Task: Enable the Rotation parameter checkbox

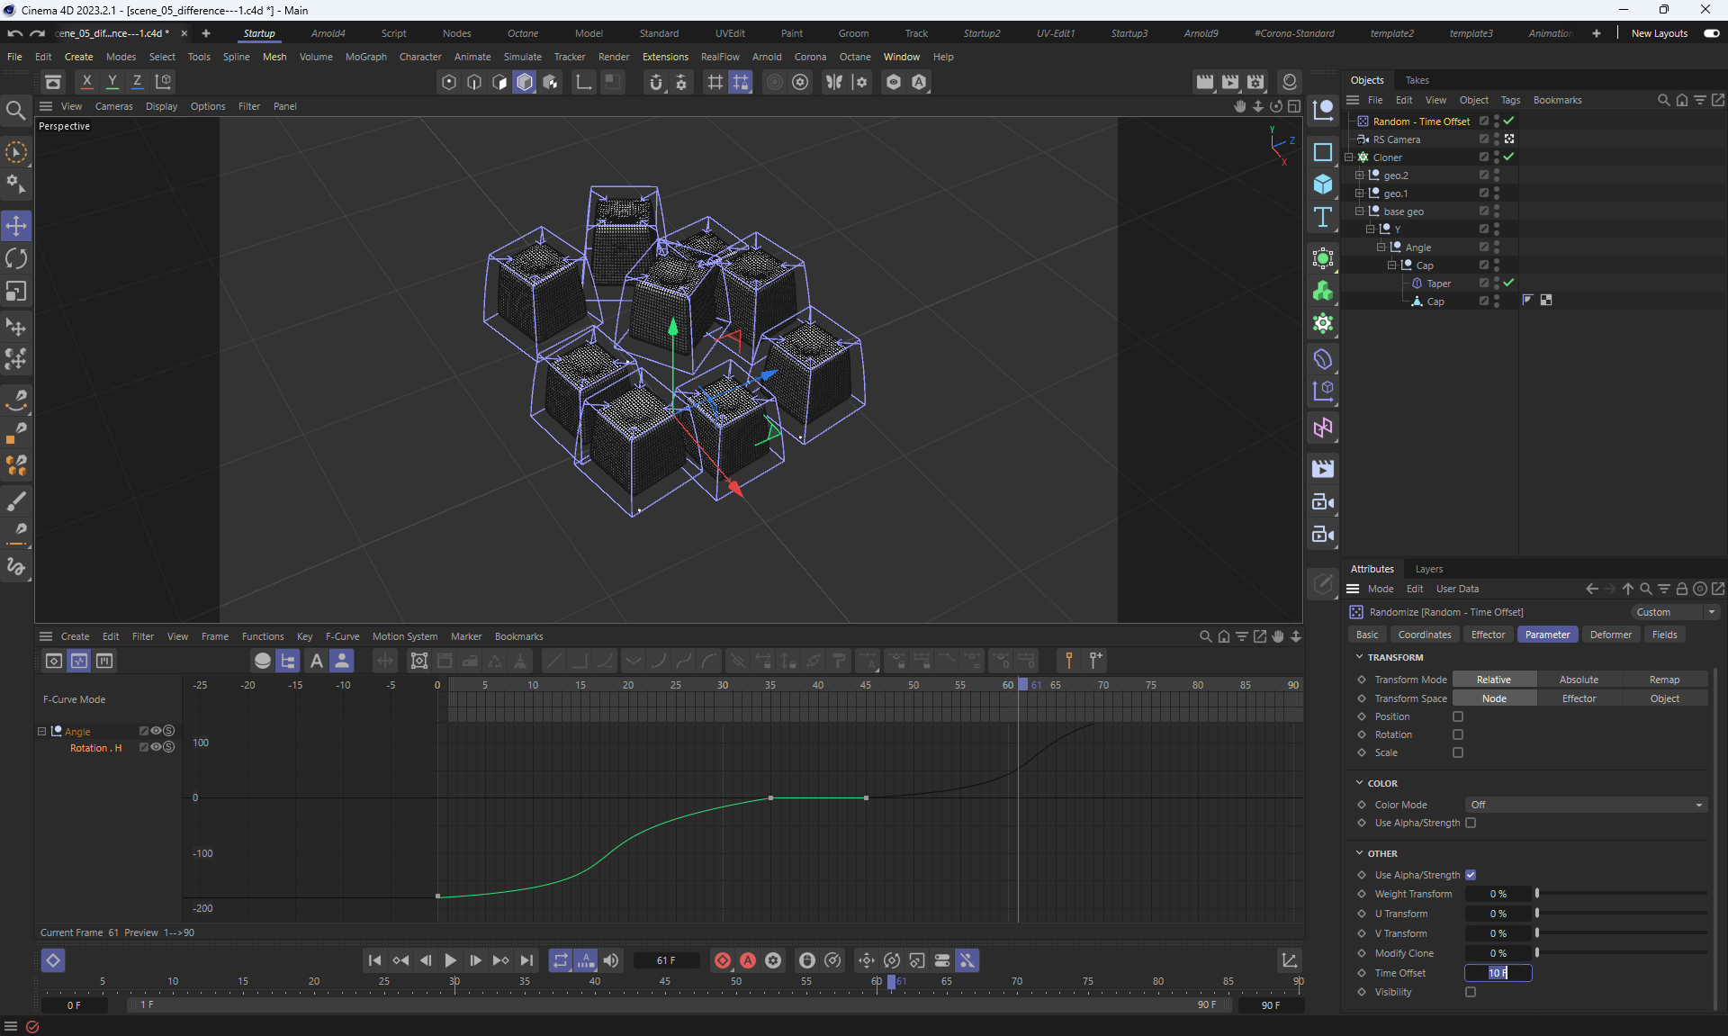Action: tap(1458, 734)
